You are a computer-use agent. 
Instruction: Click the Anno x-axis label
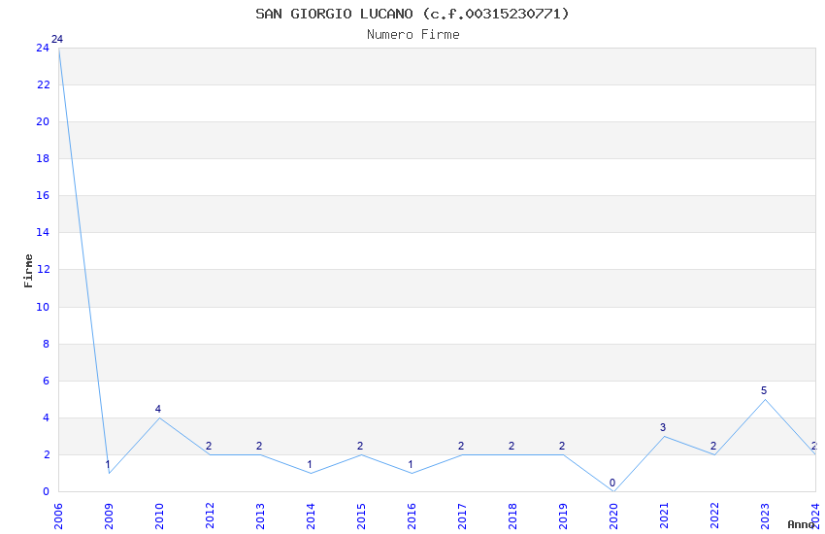coord(801,524)
